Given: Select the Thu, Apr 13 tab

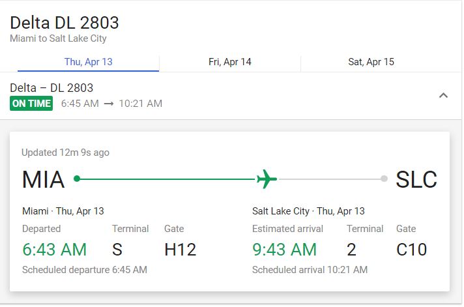Looking at the screenshot, I should (x=89, y=62).
